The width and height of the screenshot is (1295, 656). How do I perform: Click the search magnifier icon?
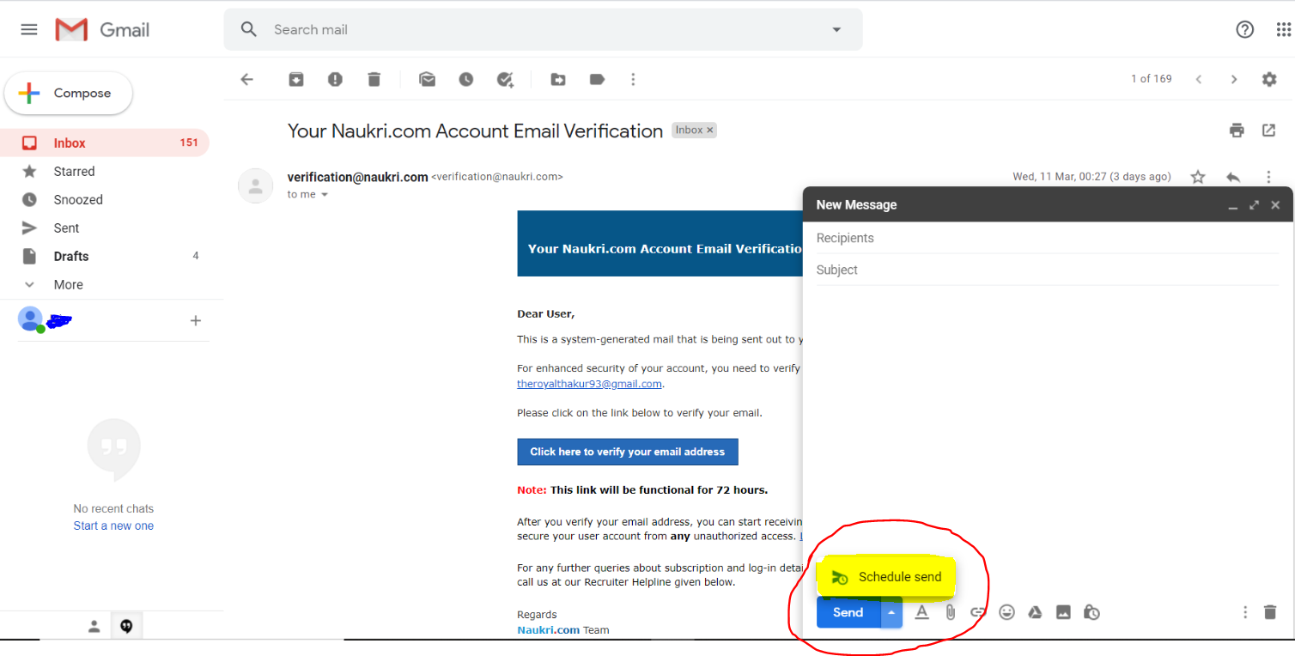coord(249,29)
